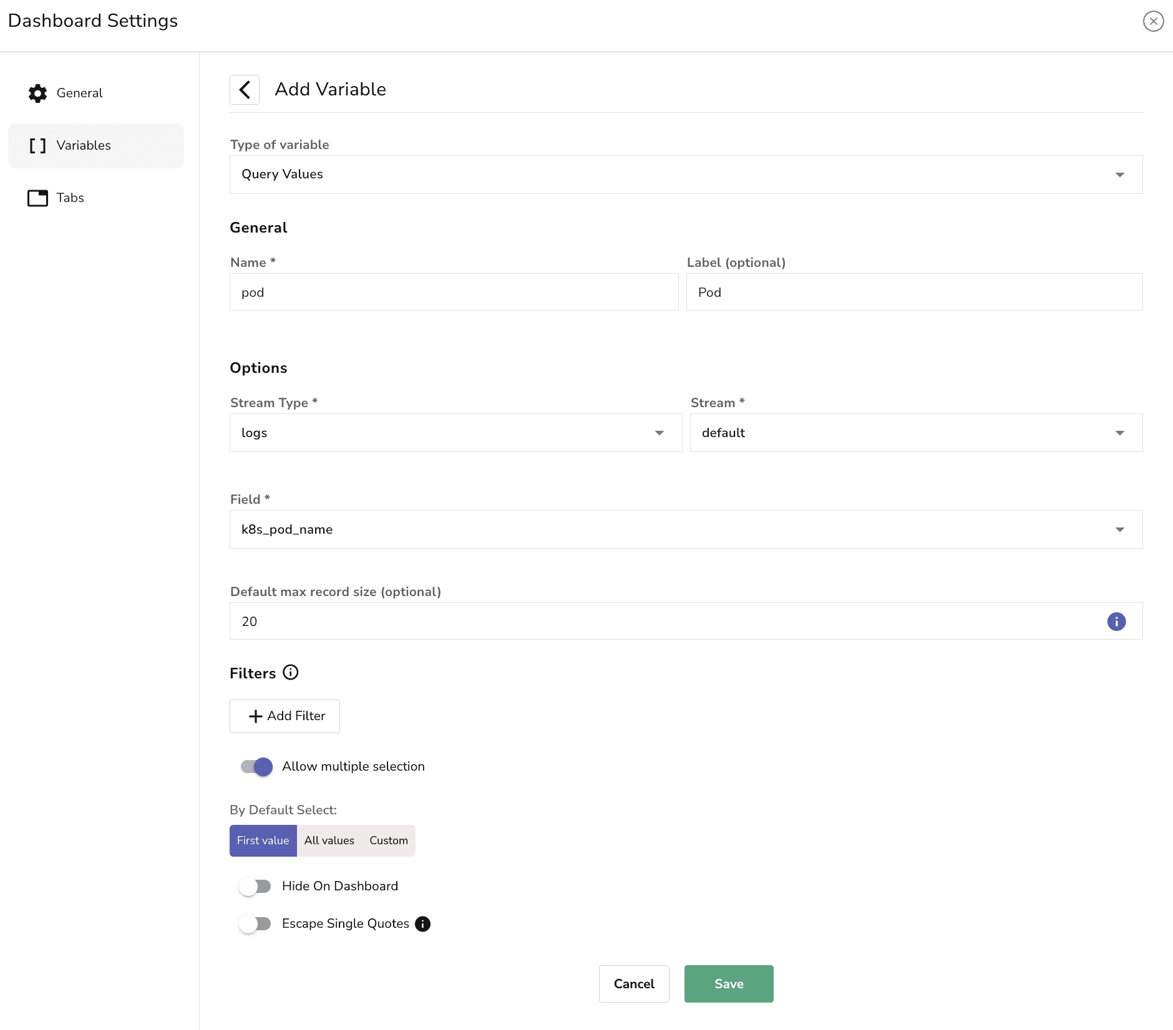Click the back arrow next to Add Variable
Image resolution: width=1173 pixels, height=1030 pixels.
[x=245, y=89]
